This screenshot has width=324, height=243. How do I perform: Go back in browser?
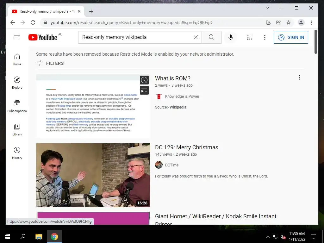pos(13,22)
